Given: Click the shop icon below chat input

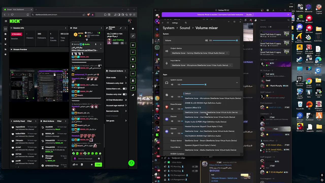Looking at the screenshot, I should [x=82, y=164].
